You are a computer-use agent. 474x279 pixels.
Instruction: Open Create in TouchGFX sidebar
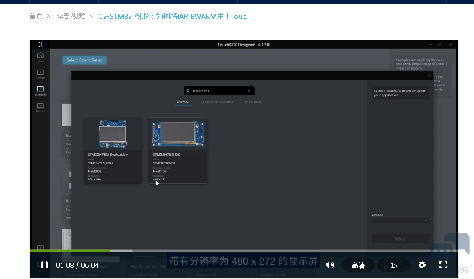point(41,74)
